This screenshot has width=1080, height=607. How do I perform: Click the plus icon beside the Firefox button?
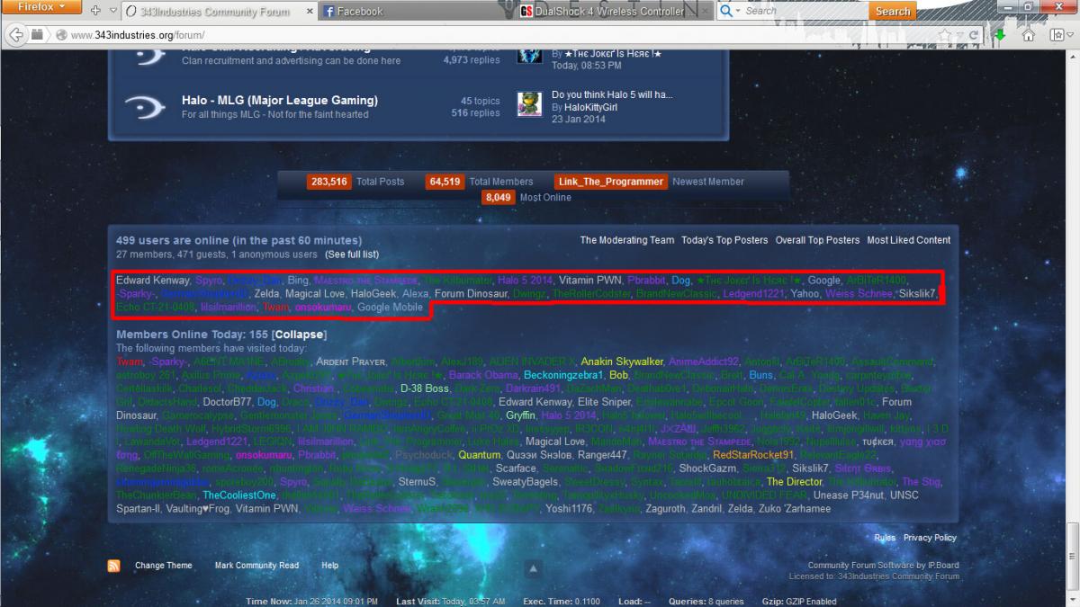pyautogui.click(x=96, y=11)
